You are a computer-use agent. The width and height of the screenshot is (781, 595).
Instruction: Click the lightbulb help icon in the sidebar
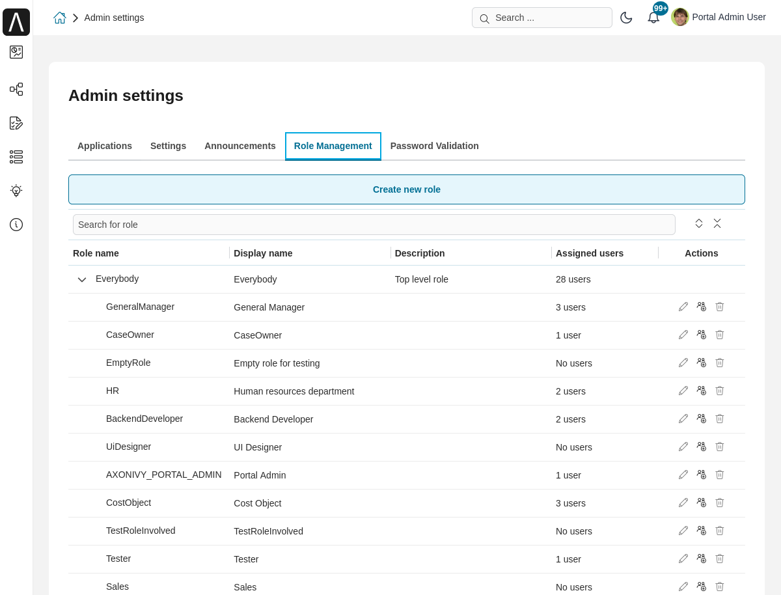pos(16,191)
